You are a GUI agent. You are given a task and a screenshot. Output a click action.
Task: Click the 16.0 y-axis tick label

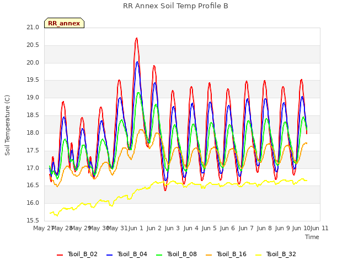coord(33,203)
